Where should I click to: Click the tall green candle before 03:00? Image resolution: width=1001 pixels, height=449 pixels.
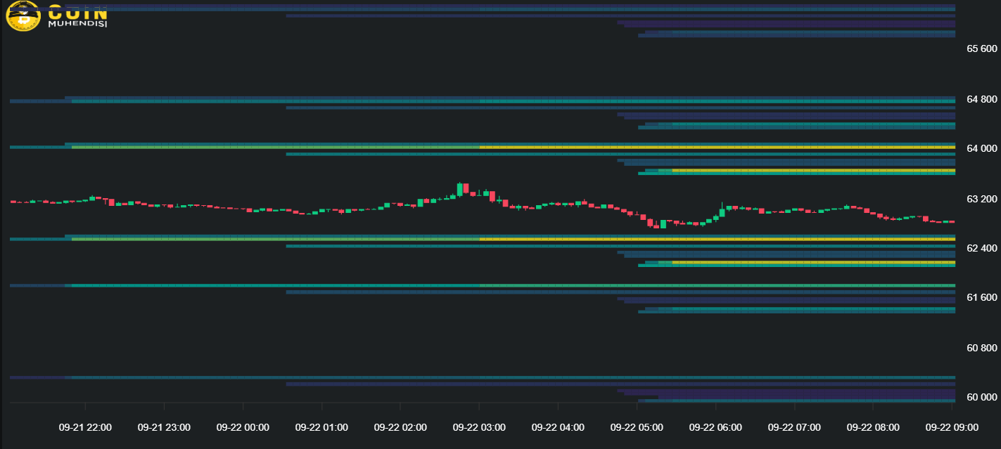click(459, 189)
